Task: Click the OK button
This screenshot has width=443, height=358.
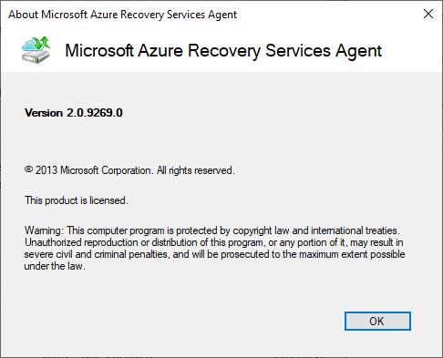Action: [377, 321]
